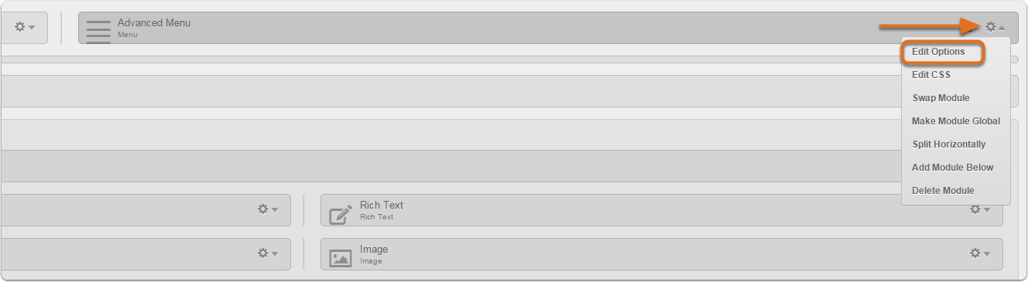The image size is (1028, 282).
Task: Click the Rich Text pencil-edit icon
Action: (x=341, y=214)
